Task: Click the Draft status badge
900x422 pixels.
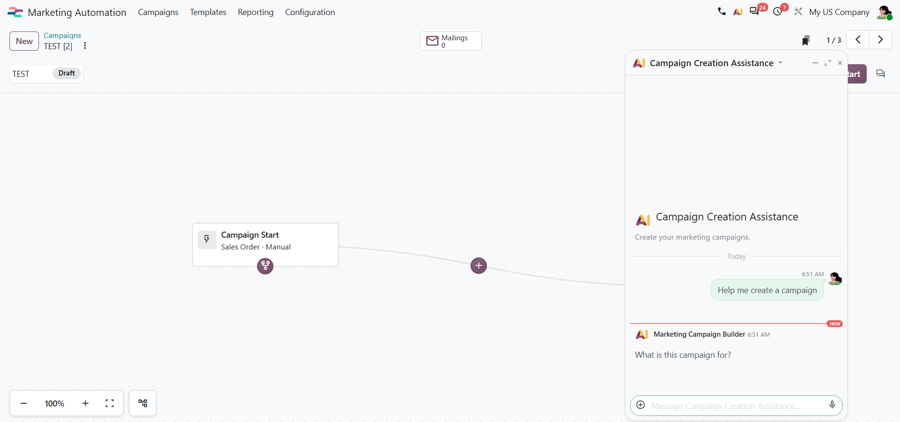Action: click(x=67, y=73)
